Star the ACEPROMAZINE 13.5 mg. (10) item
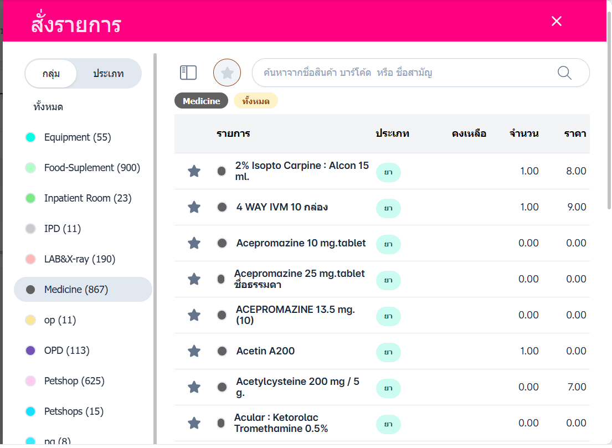 (194, 315)
